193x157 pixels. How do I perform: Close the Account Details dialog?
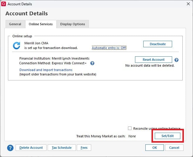point(188,4)
